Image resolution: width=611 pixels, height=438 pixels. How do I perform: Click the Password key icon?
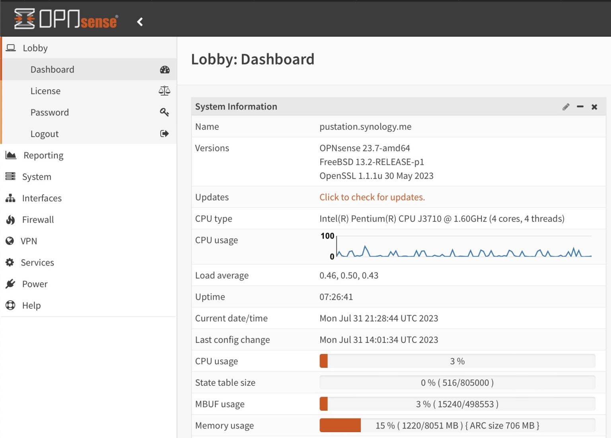(164, 112)
